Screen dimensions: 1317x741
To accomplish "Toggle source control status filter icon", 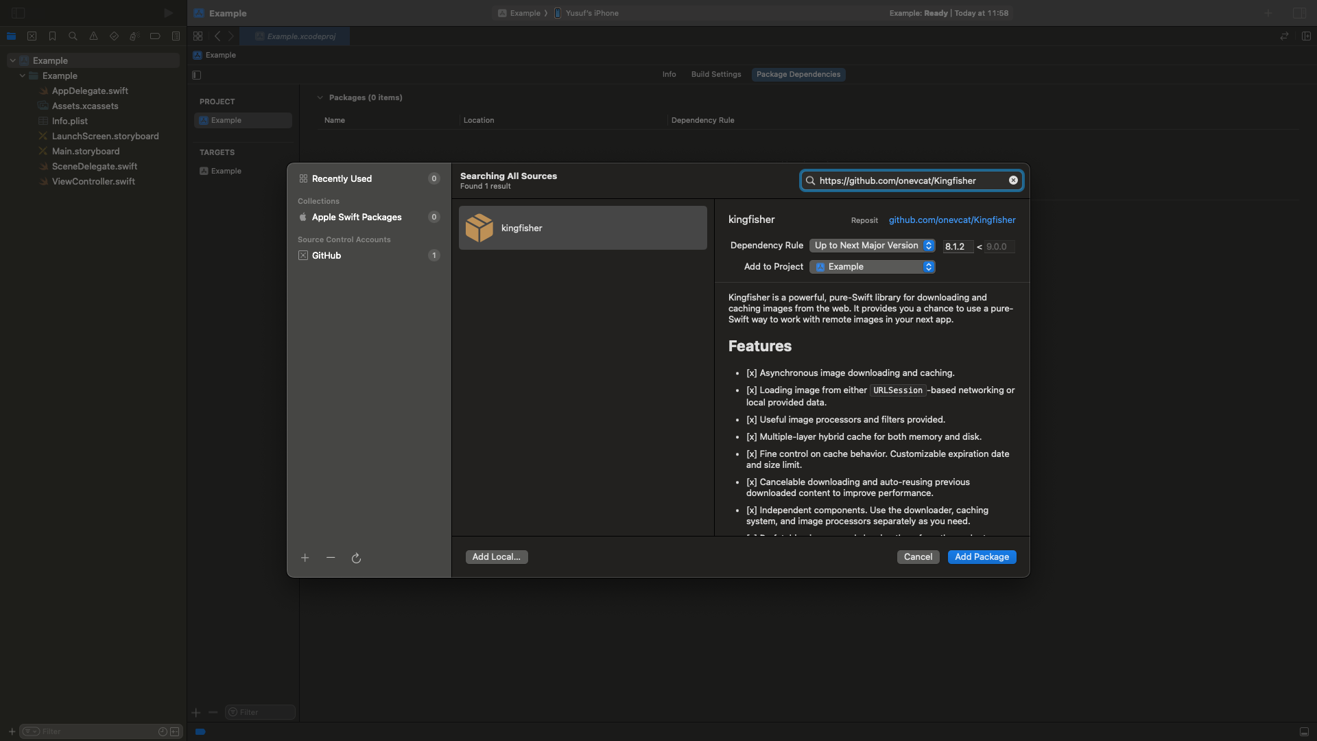I will (175, 731).
